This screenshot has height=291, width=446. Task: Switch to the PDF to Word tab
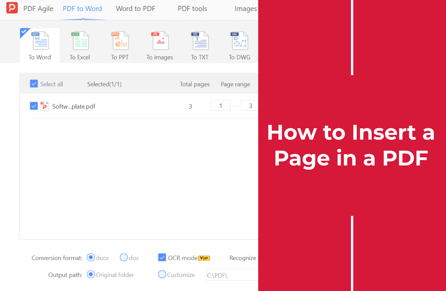click(x=82, y=9)
